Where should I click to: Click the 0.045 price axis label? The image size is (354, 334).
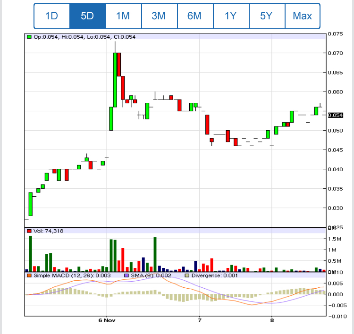[x=335, y=150]
